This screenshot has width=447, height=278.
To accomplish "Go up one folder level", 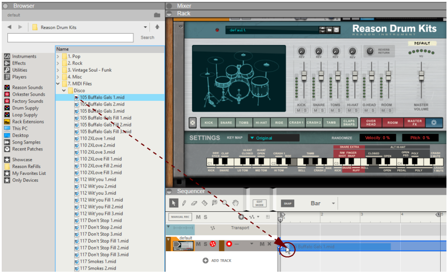I will [157, 27].
